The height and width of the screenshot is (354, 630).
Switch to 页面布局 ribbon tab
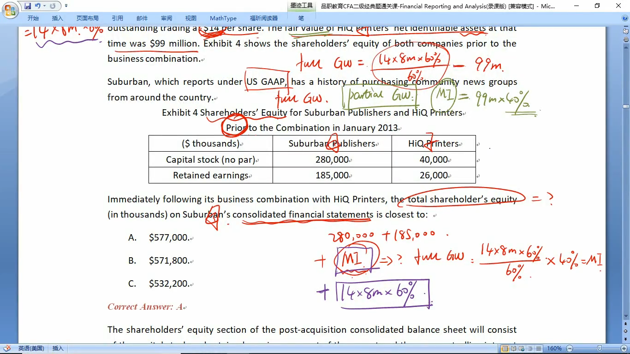[88, 18]
